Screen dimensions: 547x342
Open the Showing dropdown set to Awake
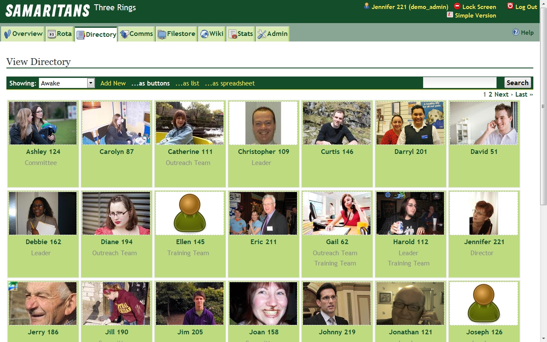pyautogui.click(x=67, y=83)
